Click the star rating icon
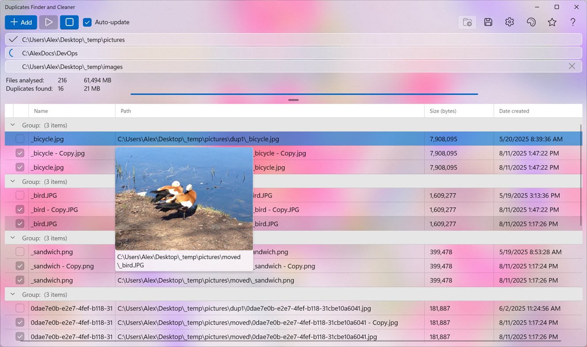This screenshot has width=587, height=347. tap(552, 22)
